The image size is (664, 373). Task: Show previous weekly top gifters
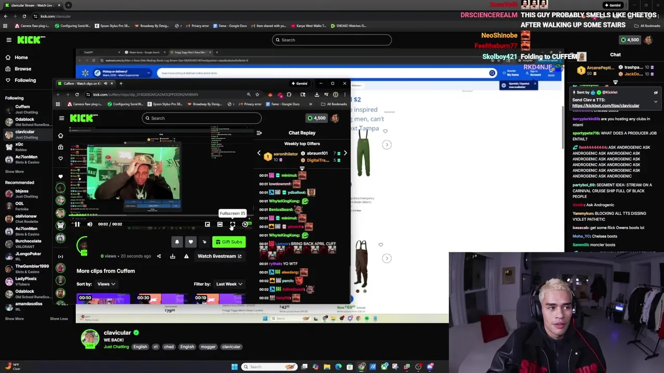(259, 153)
